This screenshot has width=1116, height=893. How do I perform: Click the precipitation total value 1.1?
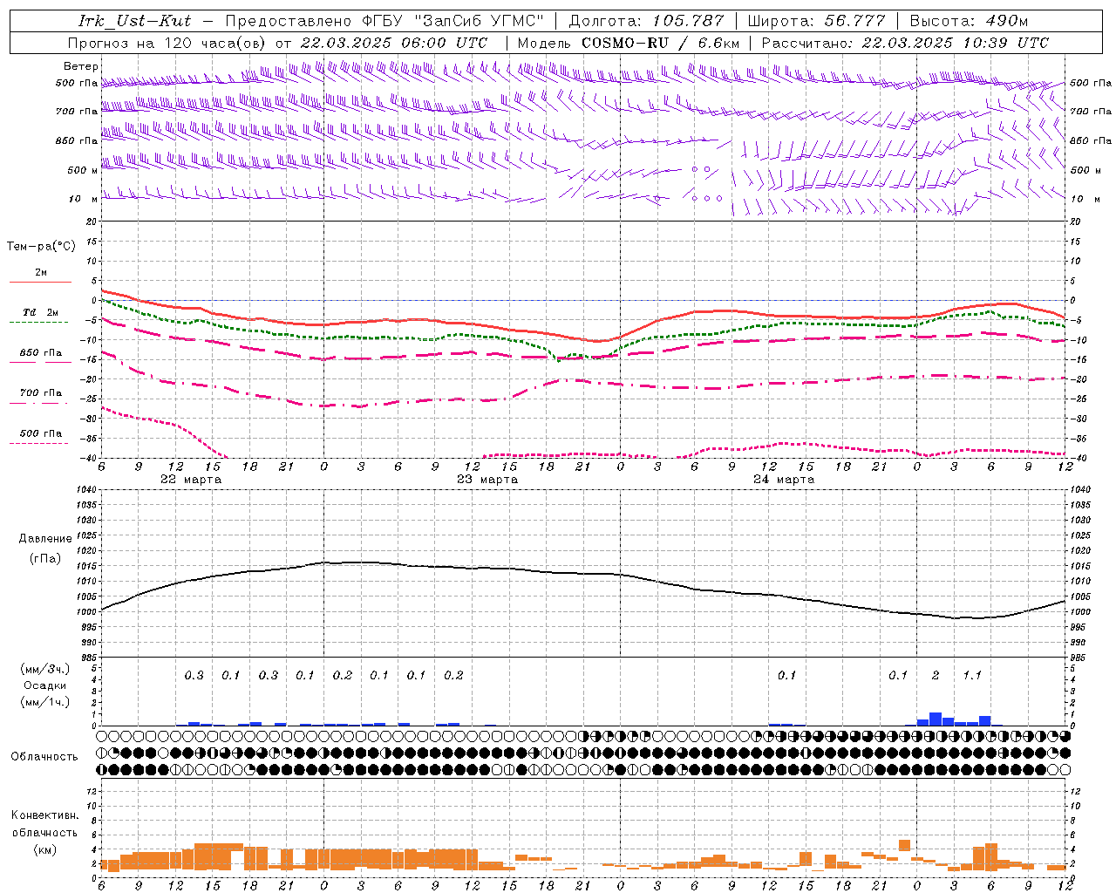tap(972, 676)
